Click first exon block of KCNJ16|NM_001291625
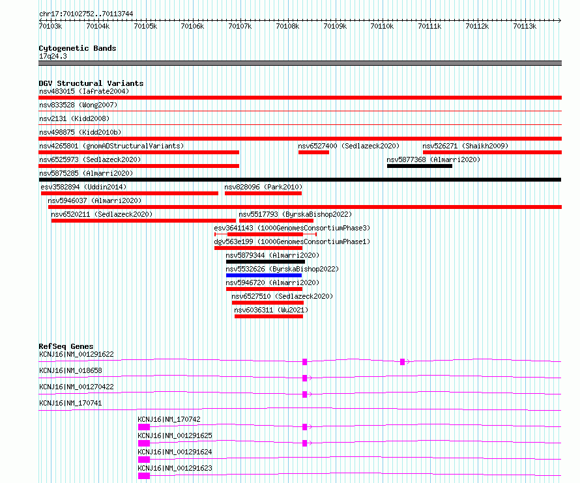The image size is (580, 483). 144,443
